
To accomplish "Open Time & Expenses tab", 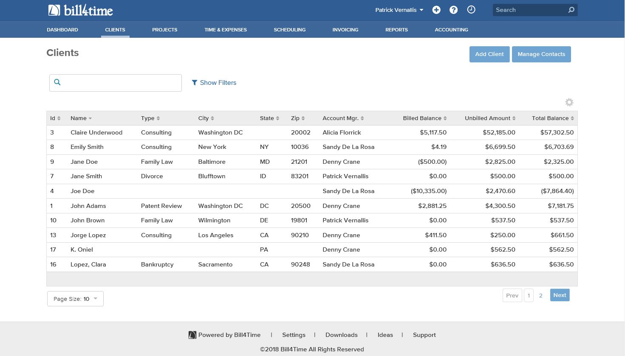I will [225, 30].
